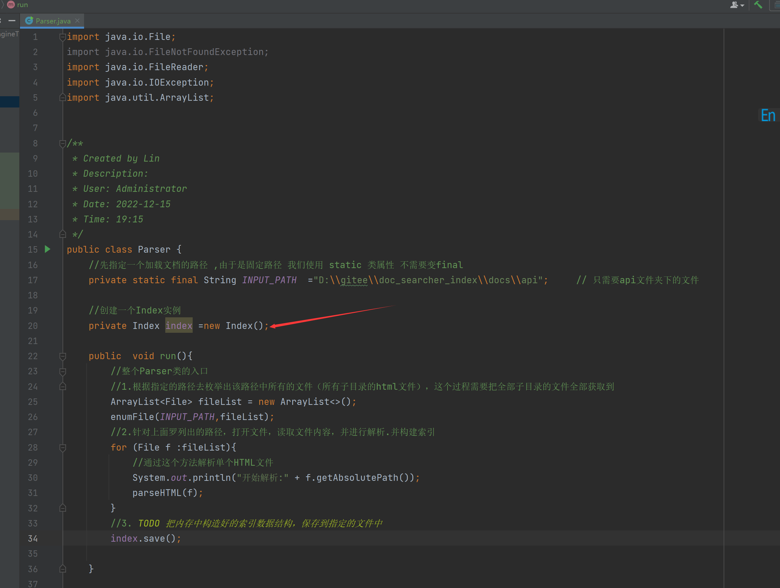Click the En input method indicator
The image size is (780, 588).
coord(768,116)
